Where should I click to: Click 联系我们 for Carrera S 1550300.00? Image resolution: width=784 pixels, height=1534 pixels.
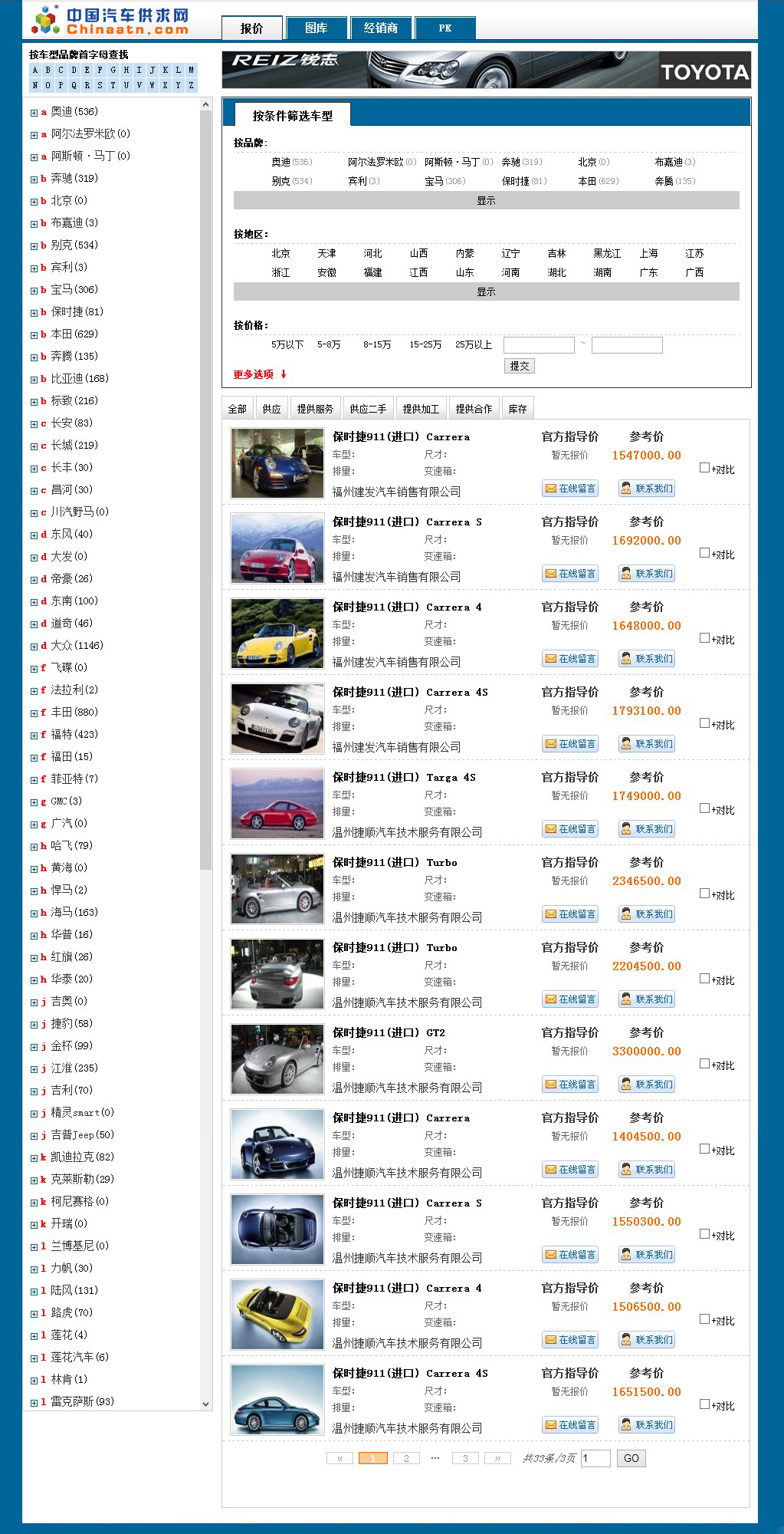click(647, 1255)
